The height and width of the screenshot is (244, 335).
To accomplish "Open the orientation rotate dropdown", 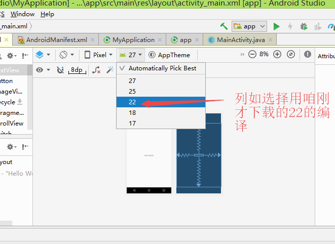I will pos(66,55).
